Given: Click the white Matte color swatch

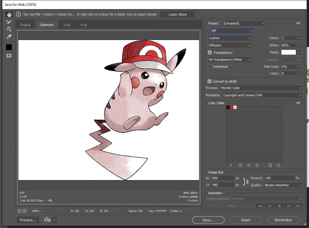Looking at the screenshot, I should [288, 52].
